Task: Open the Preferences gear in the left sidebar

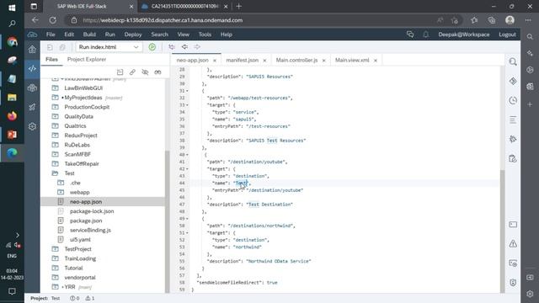Action: click(x=32, y=126)
